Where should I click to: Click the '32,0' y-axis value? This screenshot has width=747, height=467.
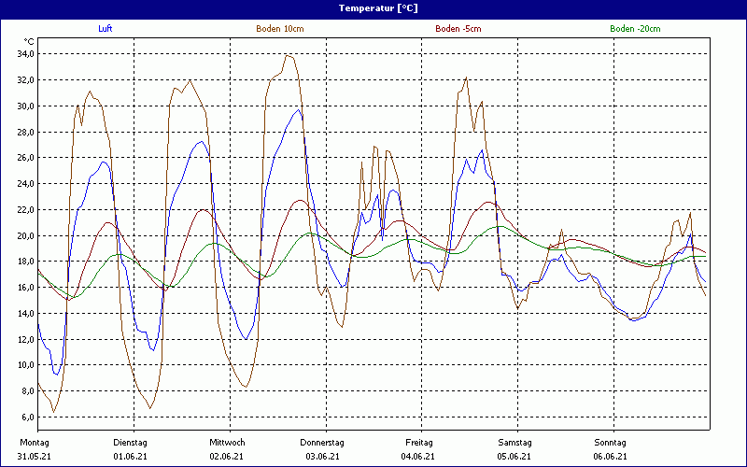24,80
